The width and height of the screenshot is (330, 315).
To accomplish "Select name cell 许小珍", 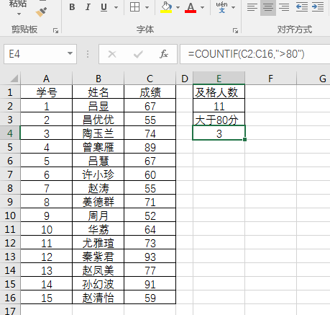I will 98,174.
